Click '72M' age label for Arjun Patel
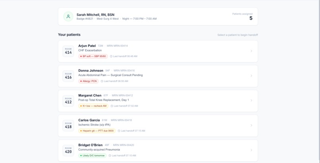 100,46
